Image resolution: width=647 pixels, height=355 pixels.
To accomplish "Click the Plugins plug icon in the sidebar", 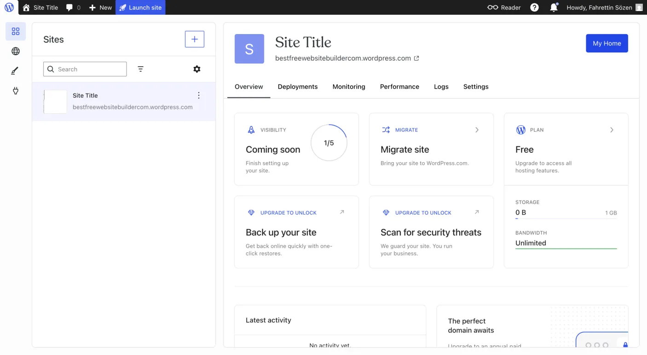I will tap(16, 91).
